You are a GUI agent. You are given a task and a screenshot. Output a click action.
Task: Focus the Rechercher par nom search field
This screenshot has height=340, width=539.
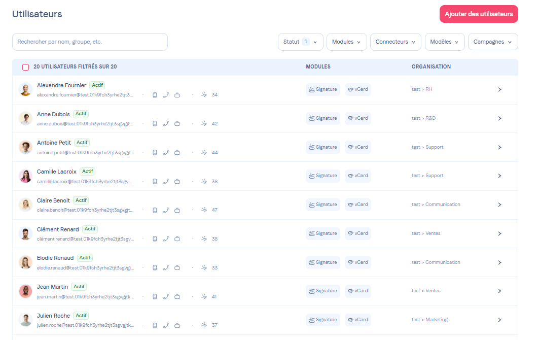[90, 42]
